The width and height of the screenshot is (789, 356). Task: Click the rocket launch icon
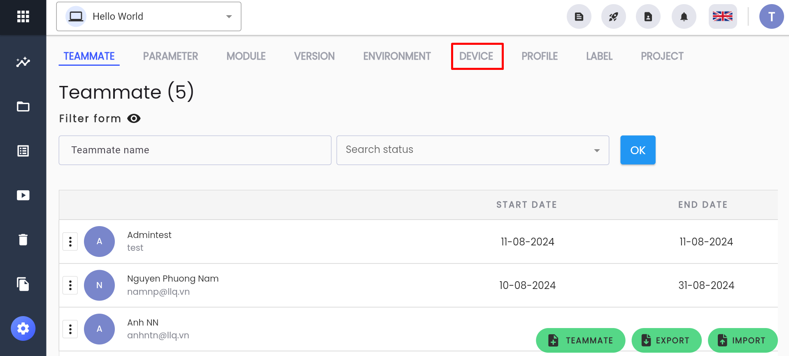(614, 16)
